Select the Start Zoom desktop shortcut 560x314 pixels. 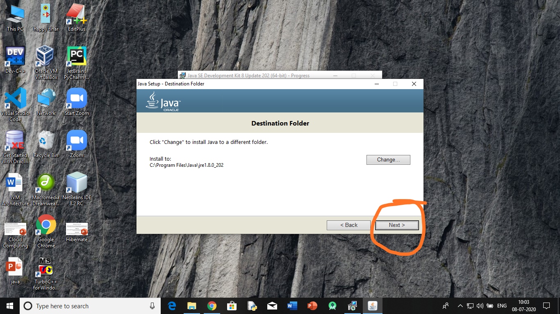coord(77,102)
